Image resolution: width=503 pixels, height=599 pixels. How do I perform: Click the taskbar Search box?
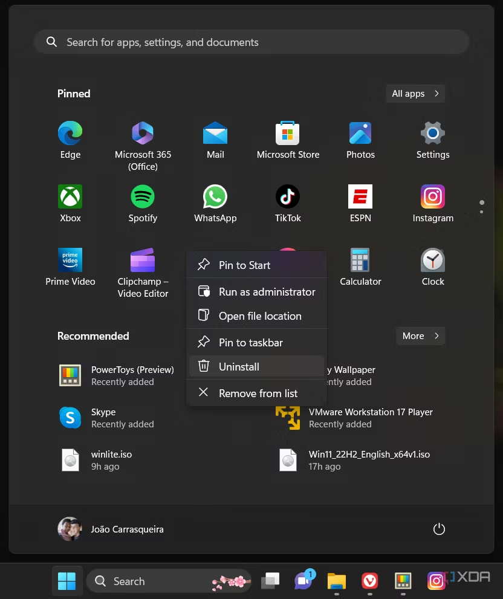(x=169, y=581)
